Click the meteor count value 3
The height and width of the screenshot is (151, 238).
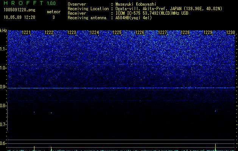[54, 17]
